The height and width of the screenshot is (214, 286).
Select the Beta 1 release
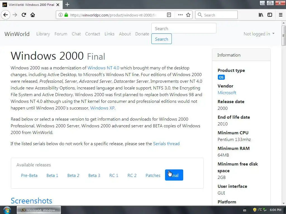tap(52, 175)
